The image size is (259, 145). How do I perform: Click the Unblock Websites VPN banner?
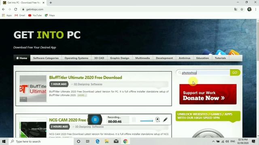[x=208, y=116]
